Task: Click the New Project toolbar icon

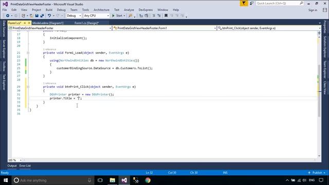Action: 23,16
